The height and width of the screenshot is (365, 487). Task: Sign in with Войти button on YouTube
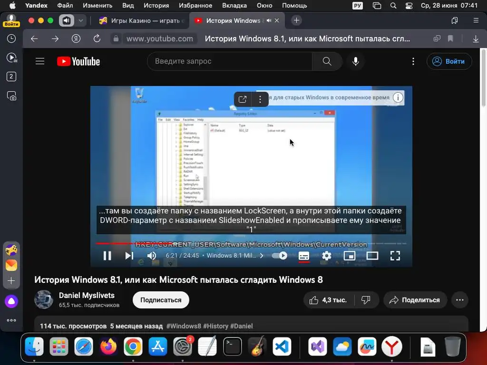pyautogui.click(x=449, y=61)
